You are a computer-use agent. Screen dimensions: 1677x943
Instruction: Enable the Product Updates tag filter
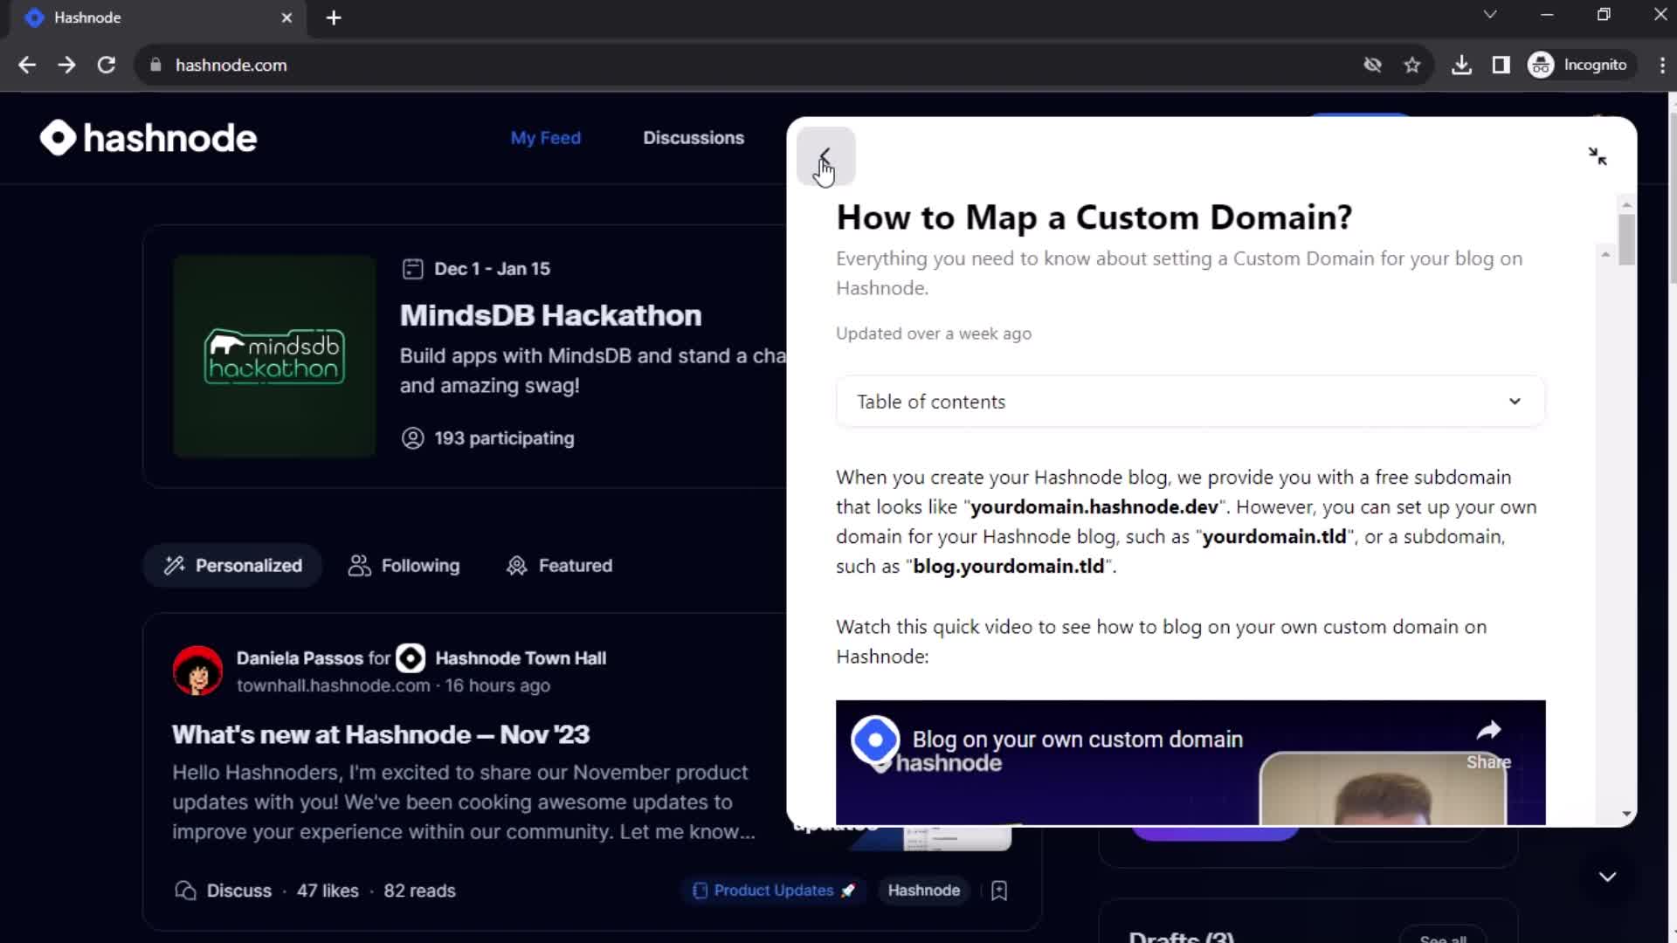[x=773, y=890]
